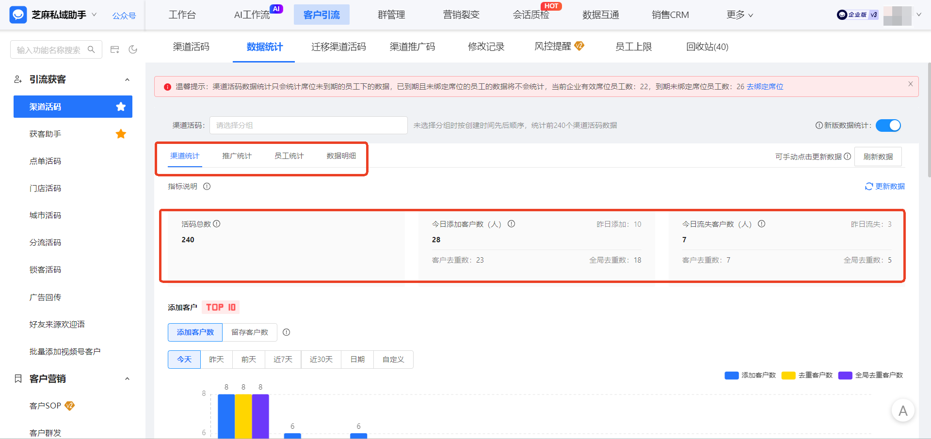Click info icon beside 可手动点击更新数据
Image resolution: width=931 pixels, height=439 pixels.
click(847, 157)
